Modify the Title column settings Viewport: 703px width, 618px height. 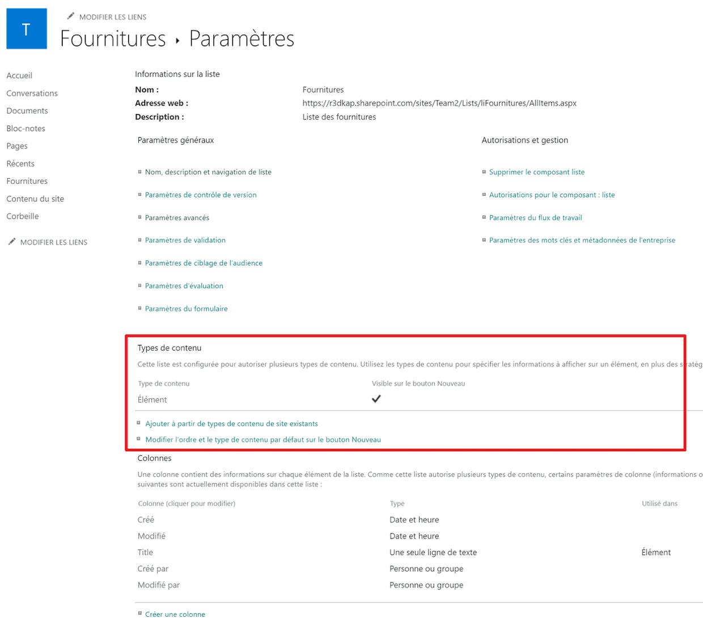pos(145,552)
